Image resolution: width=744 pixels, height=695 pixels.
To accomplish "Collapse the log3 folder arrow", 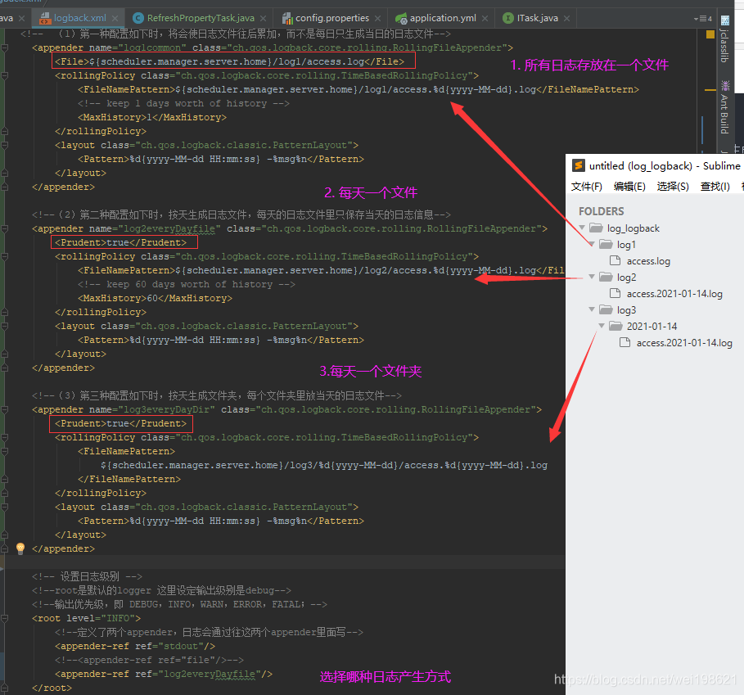I will point(592,309).
